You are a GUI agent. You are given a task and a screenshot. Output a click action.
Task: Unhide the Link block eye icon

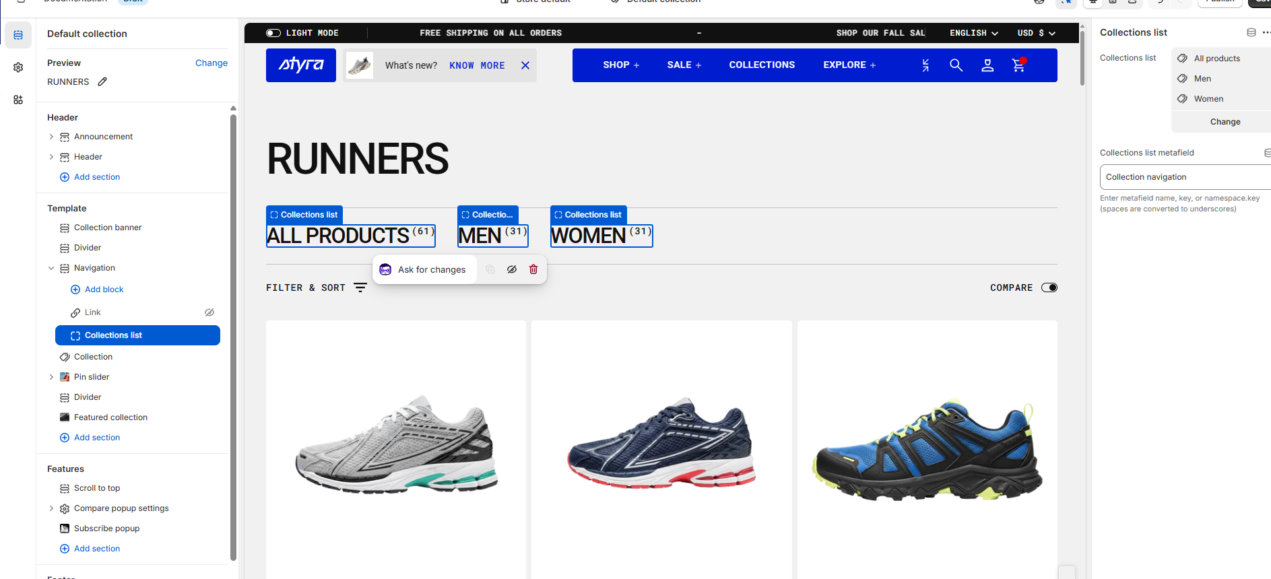209,312
